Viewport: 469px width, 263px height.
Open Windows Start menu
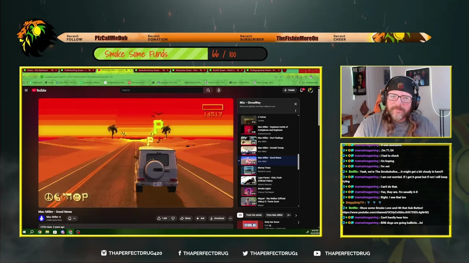(x=24, y=232)
